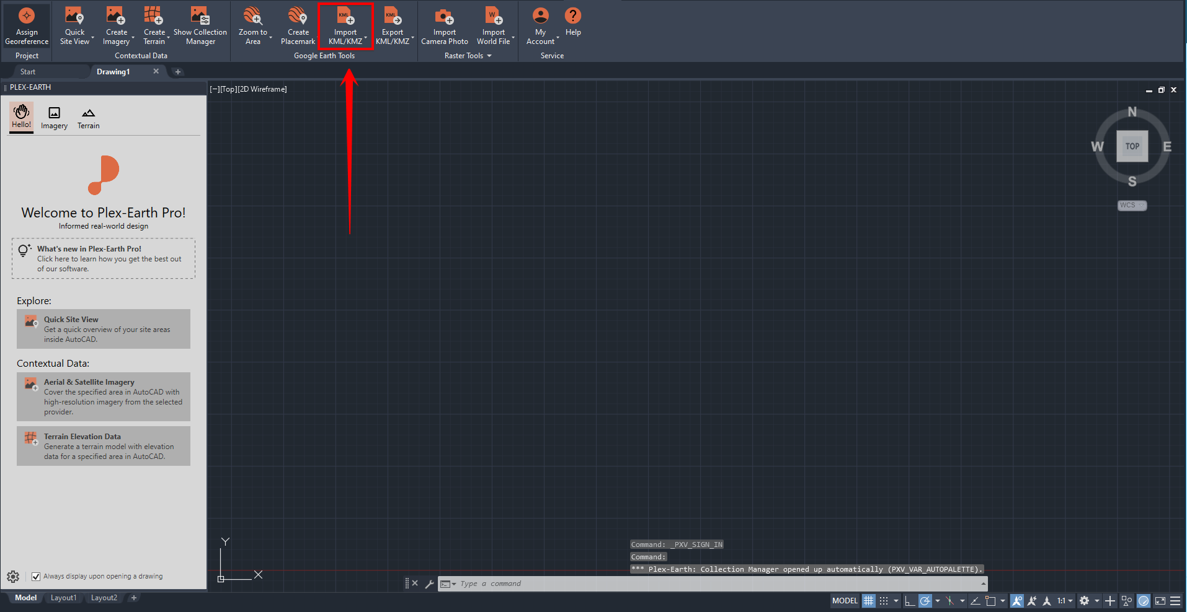
Task: Open new drawing tab with plus button
Action: 178,72
